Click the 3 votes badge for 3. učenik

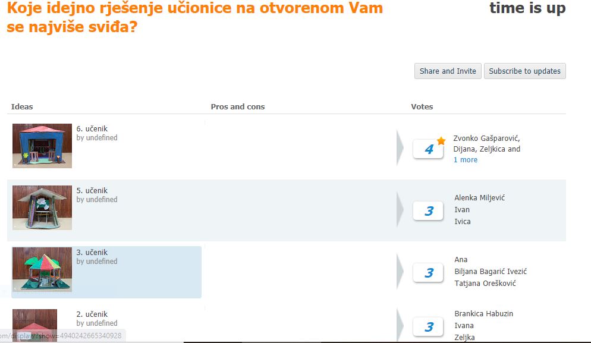(x=428, y=273)
